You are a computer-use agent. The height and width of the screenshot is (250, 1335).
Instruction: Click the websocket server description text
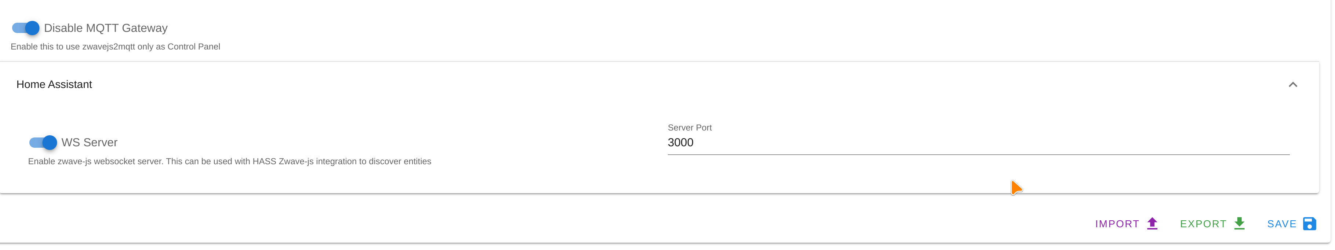point(230,162)
